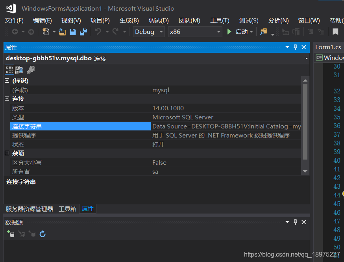
Task: Select the 版本 property row
Action: 155,108
